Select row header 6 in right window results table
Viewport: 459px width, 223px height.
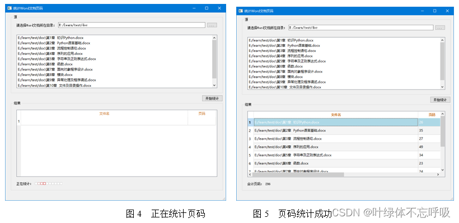[x=250, y=163]
